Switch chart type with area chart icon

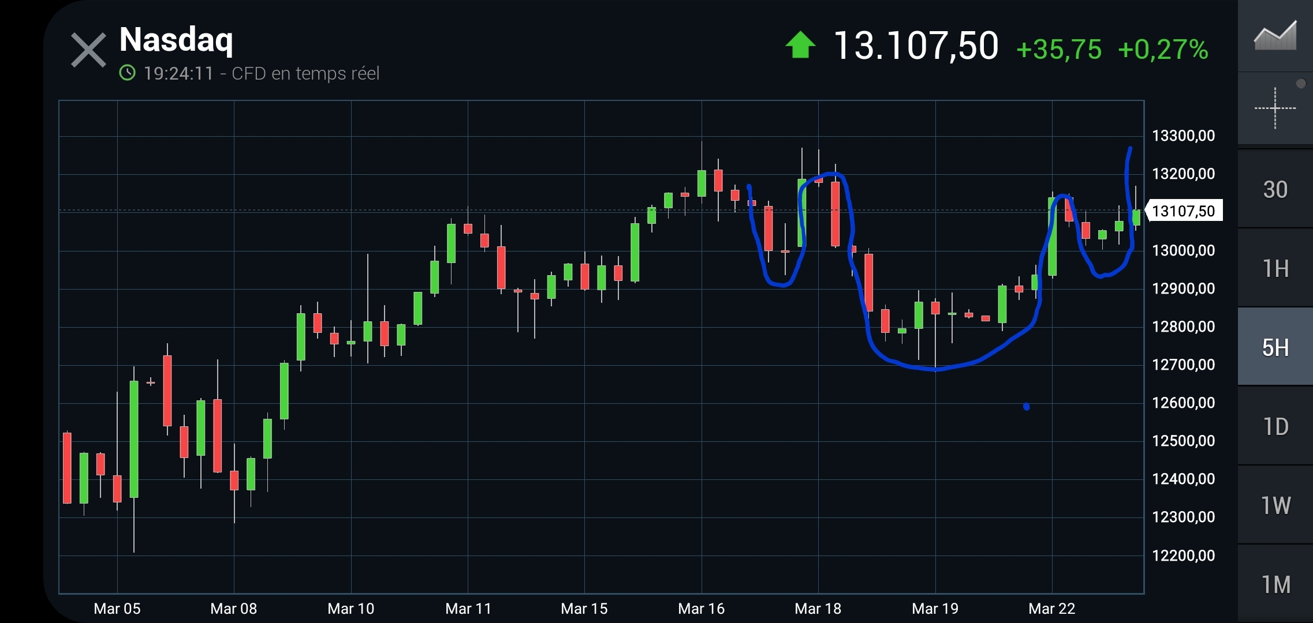(x=1275, y=36)
